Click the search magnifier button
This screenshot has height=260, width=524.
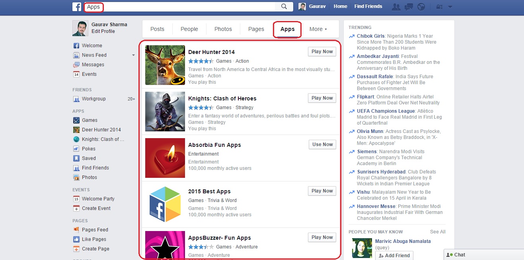(x=284, y=7)
